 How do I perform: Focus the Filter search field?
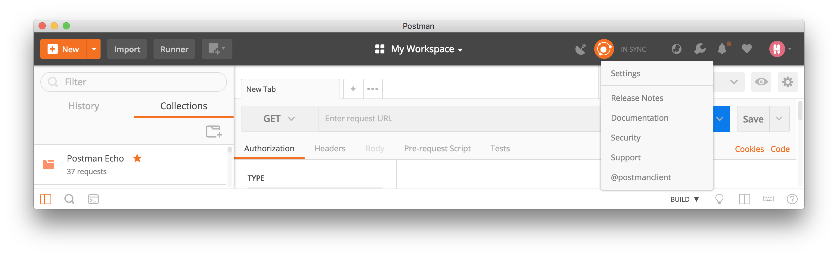coord(133,82)
